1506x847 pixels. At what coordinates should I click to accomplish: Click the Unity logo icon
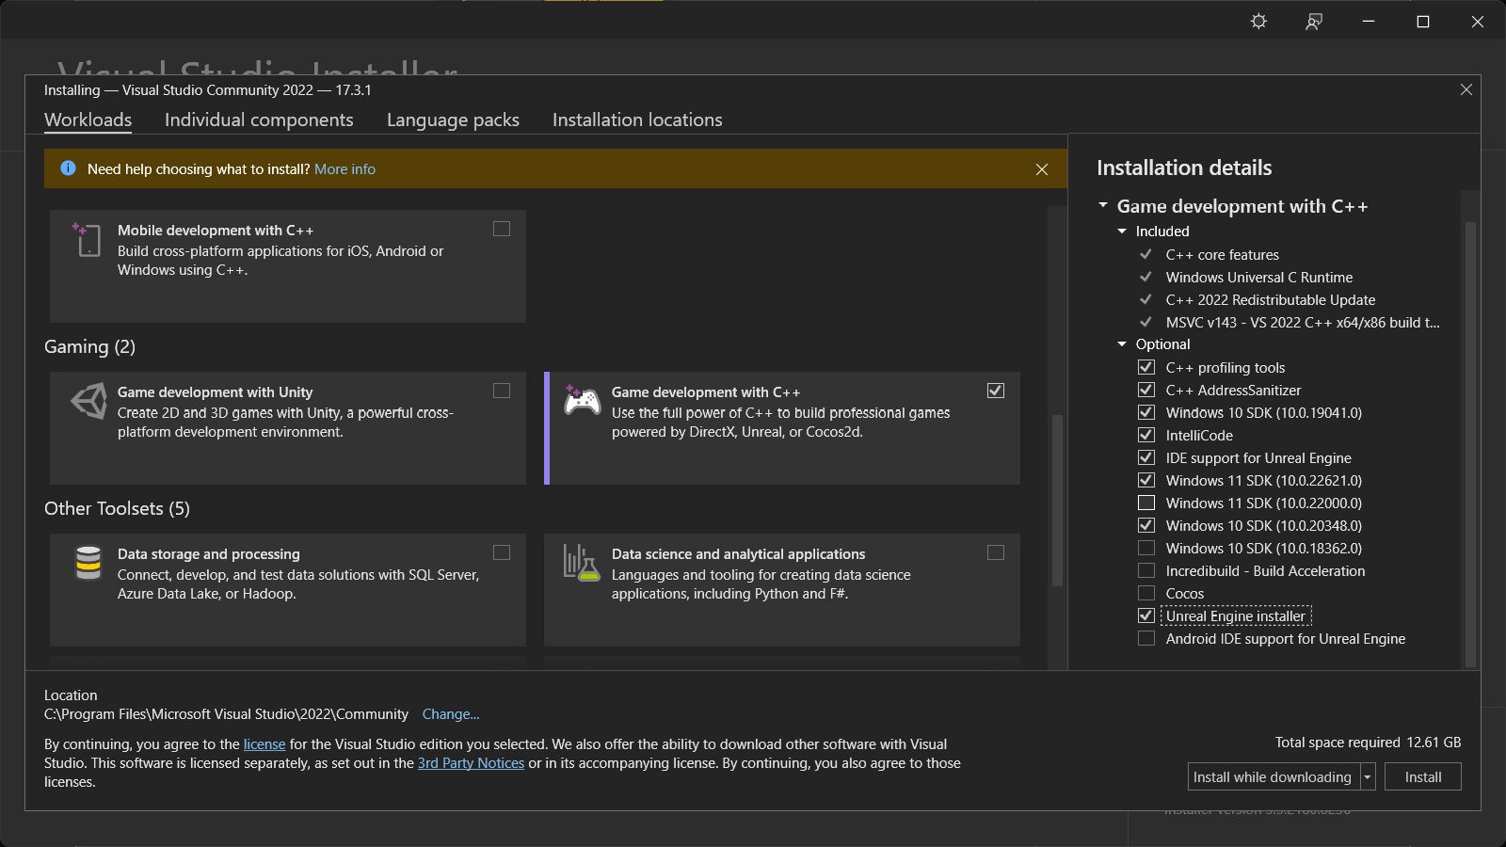pyautogui.click(x=88, y=401)
